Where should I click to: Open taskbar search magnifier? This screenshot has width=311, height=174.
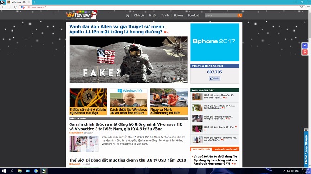[x=12, y=171]
